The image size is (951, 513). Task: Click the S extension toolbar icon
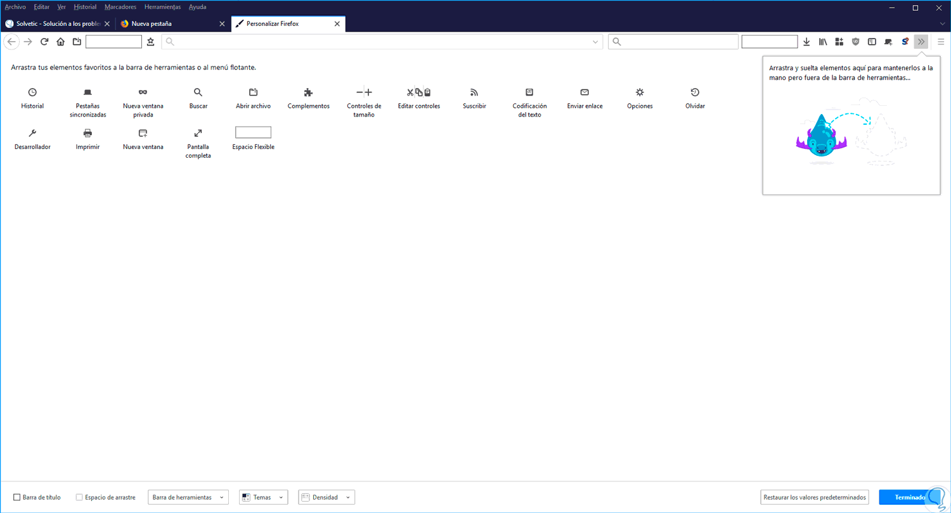tap(905, 42)
